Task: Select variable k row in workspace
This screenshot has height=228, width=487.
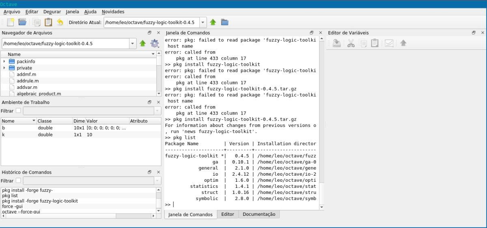Action: click(81, 135)
